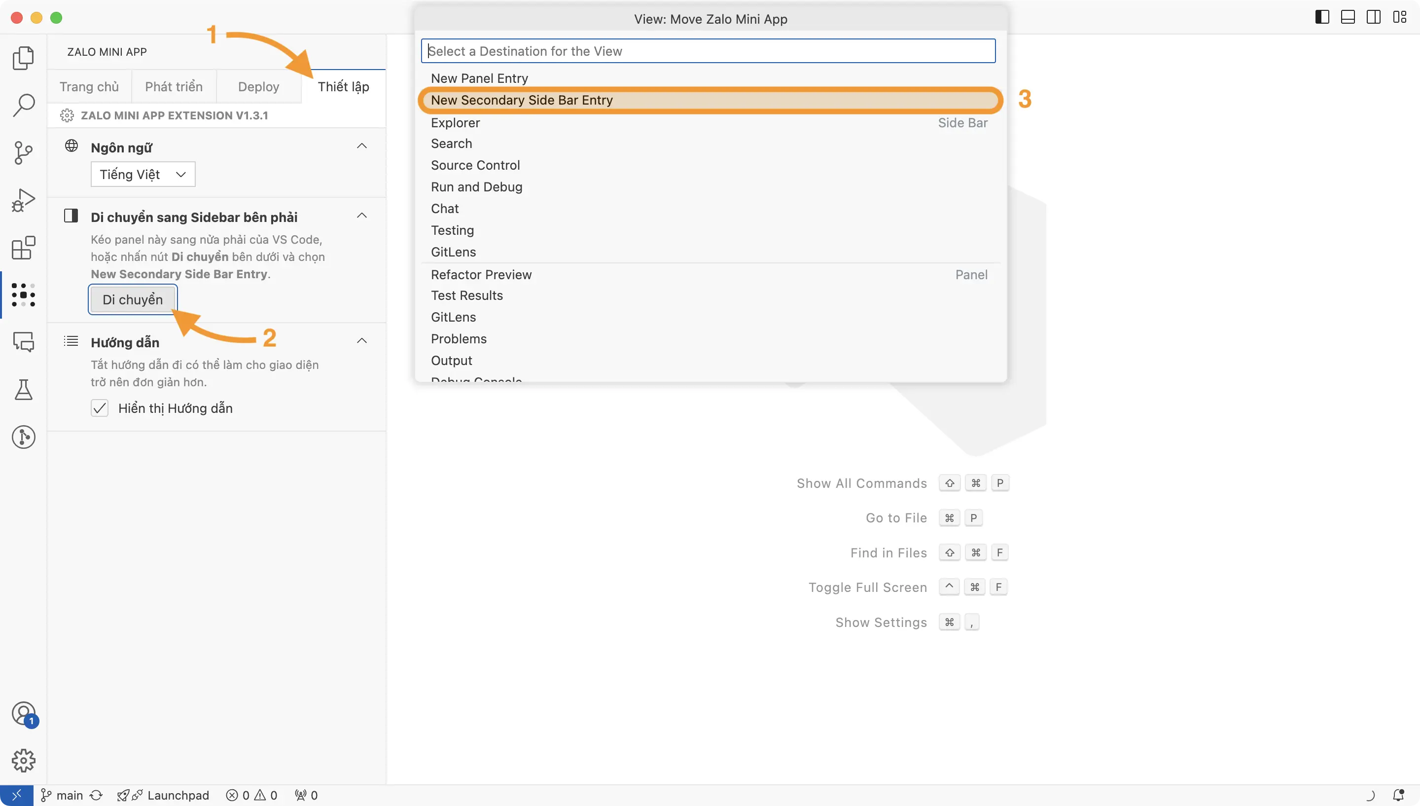Click the ZALO MINI APP sidebar title
Viewport: 1420px width, 806px height.
(107, 51)
